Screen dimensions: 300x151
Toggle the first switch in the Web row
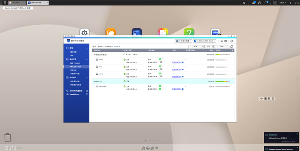point(160,66)
